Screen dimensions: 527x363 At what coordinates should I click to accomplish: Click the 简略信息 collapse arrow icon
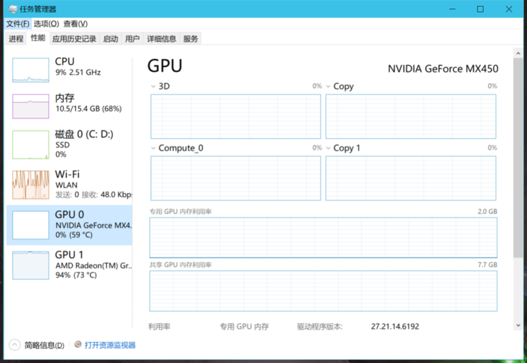pos(15,345)
